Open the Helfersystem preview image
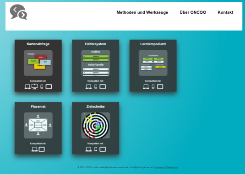 [x=96, y=63]
